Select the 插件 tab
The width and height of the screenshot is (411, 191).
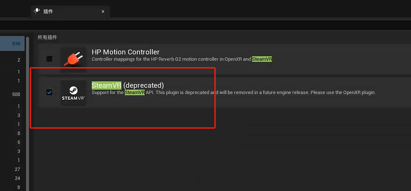[x=70, y=12]
